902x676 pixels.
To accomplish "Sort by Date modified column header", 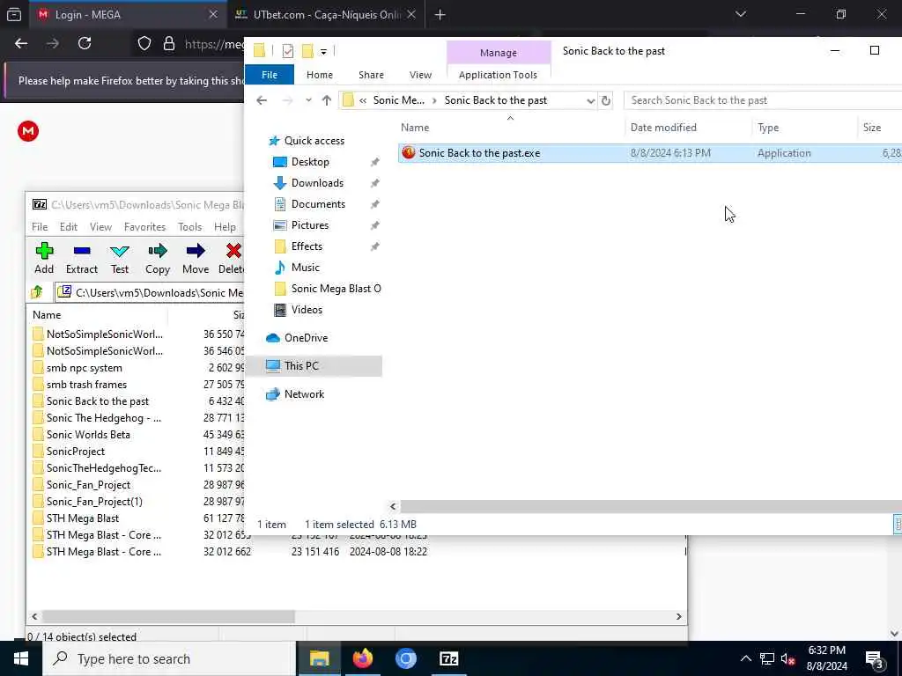I will (687, 128).
